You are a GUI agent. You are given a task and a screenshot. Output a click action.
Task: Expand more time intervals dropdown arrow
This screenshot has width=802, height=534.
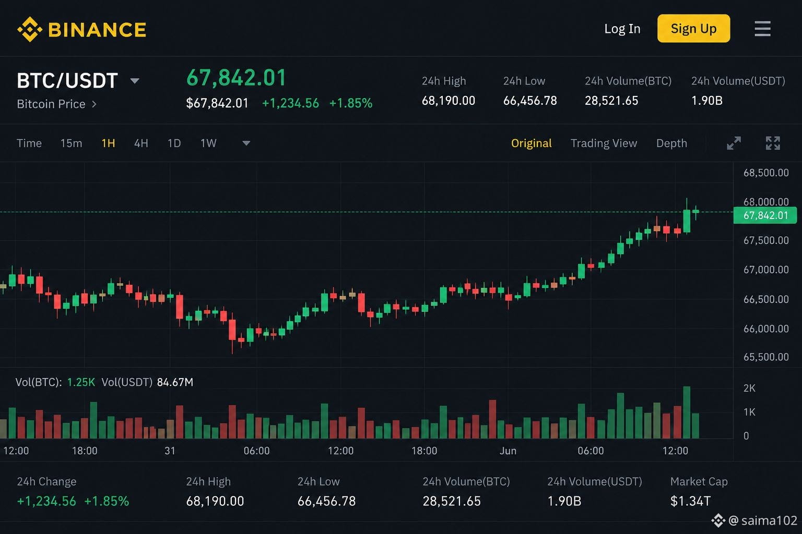pos(246,143)
